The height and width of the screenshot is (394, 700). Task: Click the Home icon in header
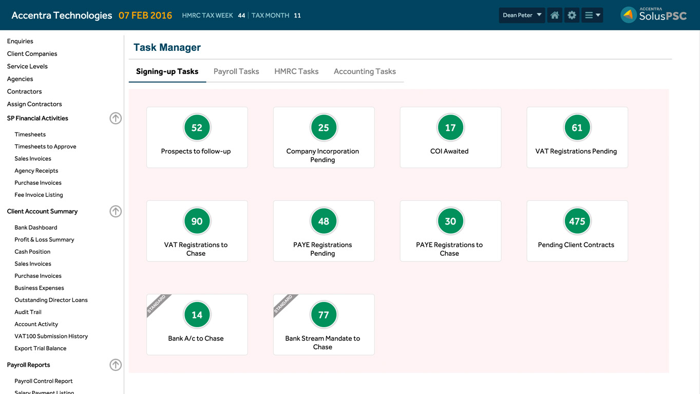555,15
